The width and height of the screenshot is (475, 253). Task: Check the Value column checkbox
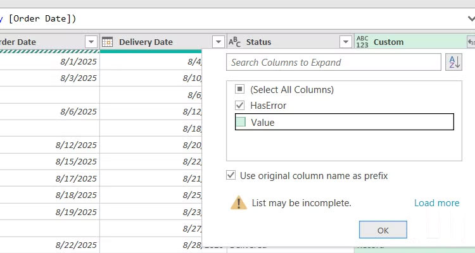[x=241, y=122]
